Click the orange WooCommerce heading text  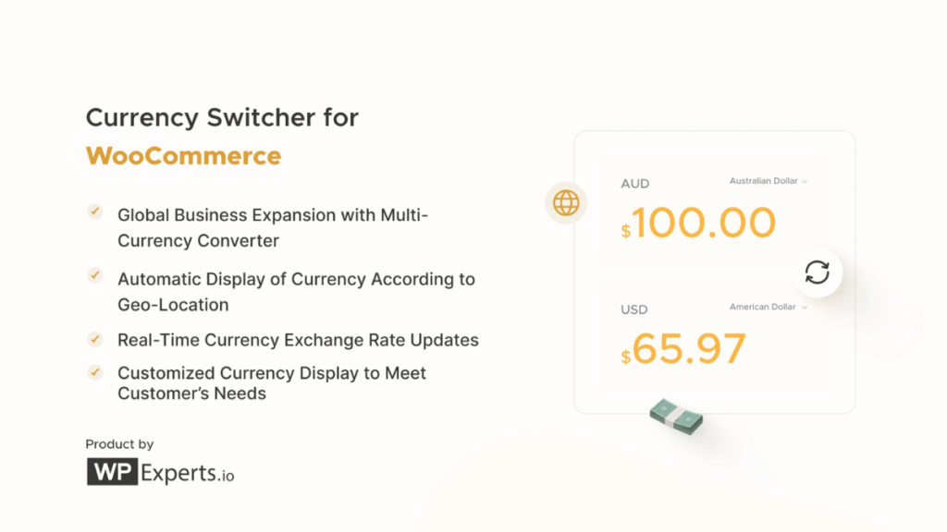click(x=183, y=154)
